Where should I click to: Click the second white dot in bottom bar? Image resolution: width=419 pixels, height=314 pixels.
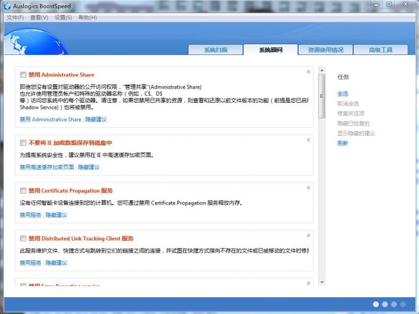coord(385,304)
